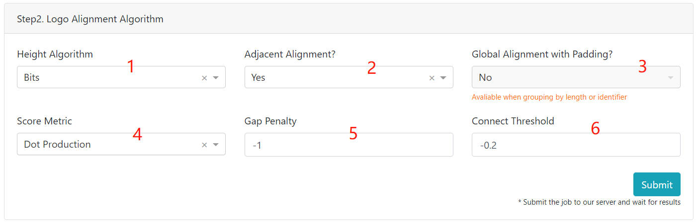Click the "Connect Threshold" field label
696x222 pixels.
513,121
